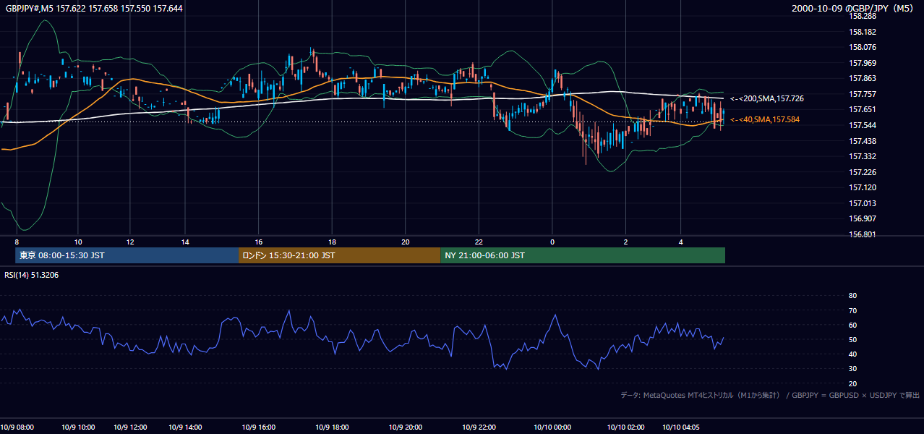The image size is (924, 434).
Task: Click the 10/10 02:00 date label
Action: click(625, 427)
